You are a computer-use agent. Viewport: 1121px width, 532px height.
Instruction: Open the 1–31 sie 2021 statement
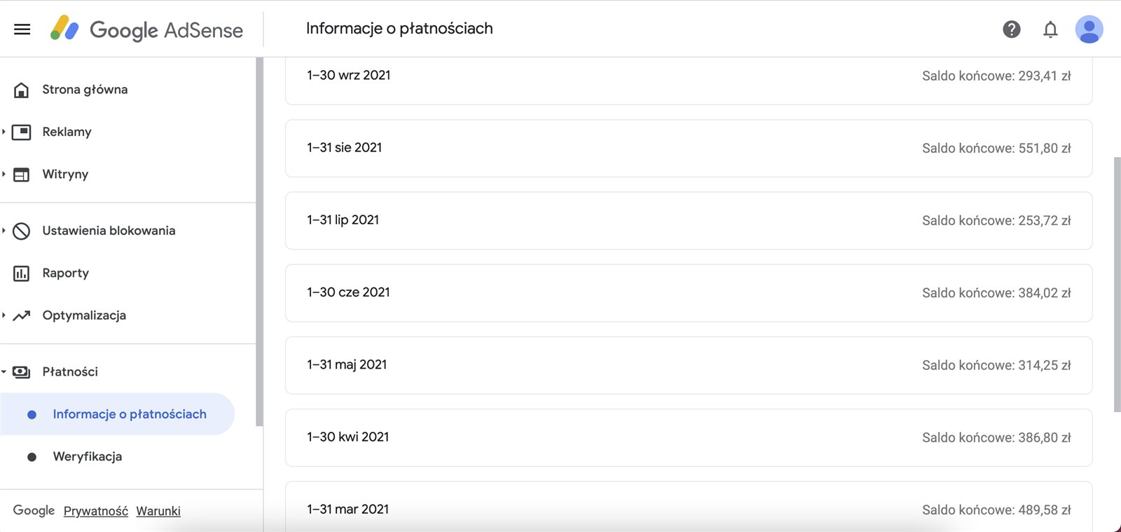tap(688, 148)
